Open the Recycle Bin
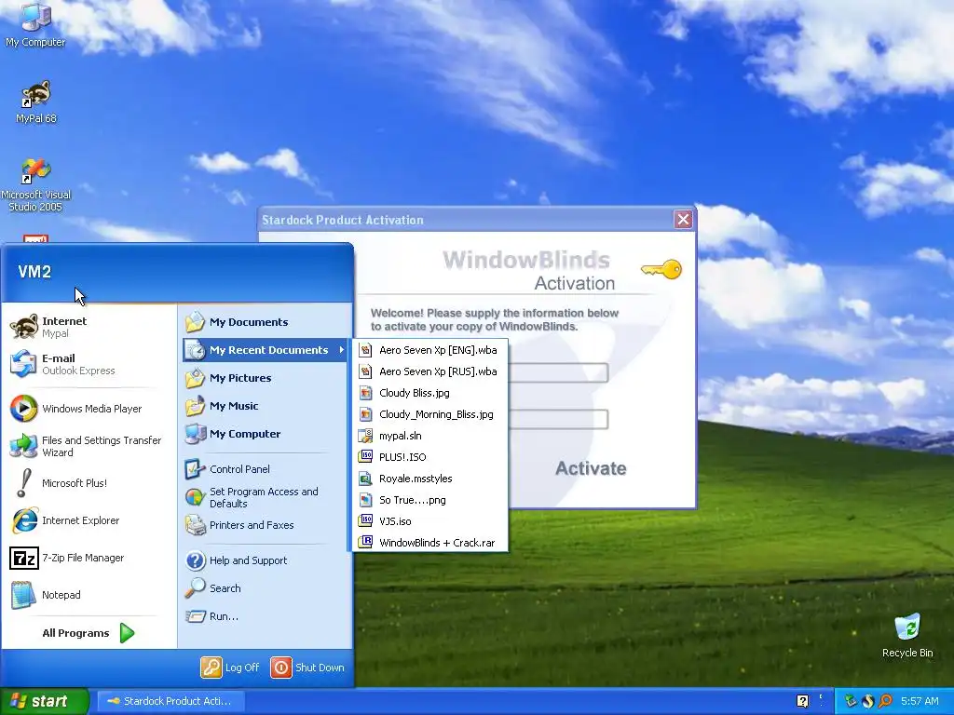 coord(907,635)
